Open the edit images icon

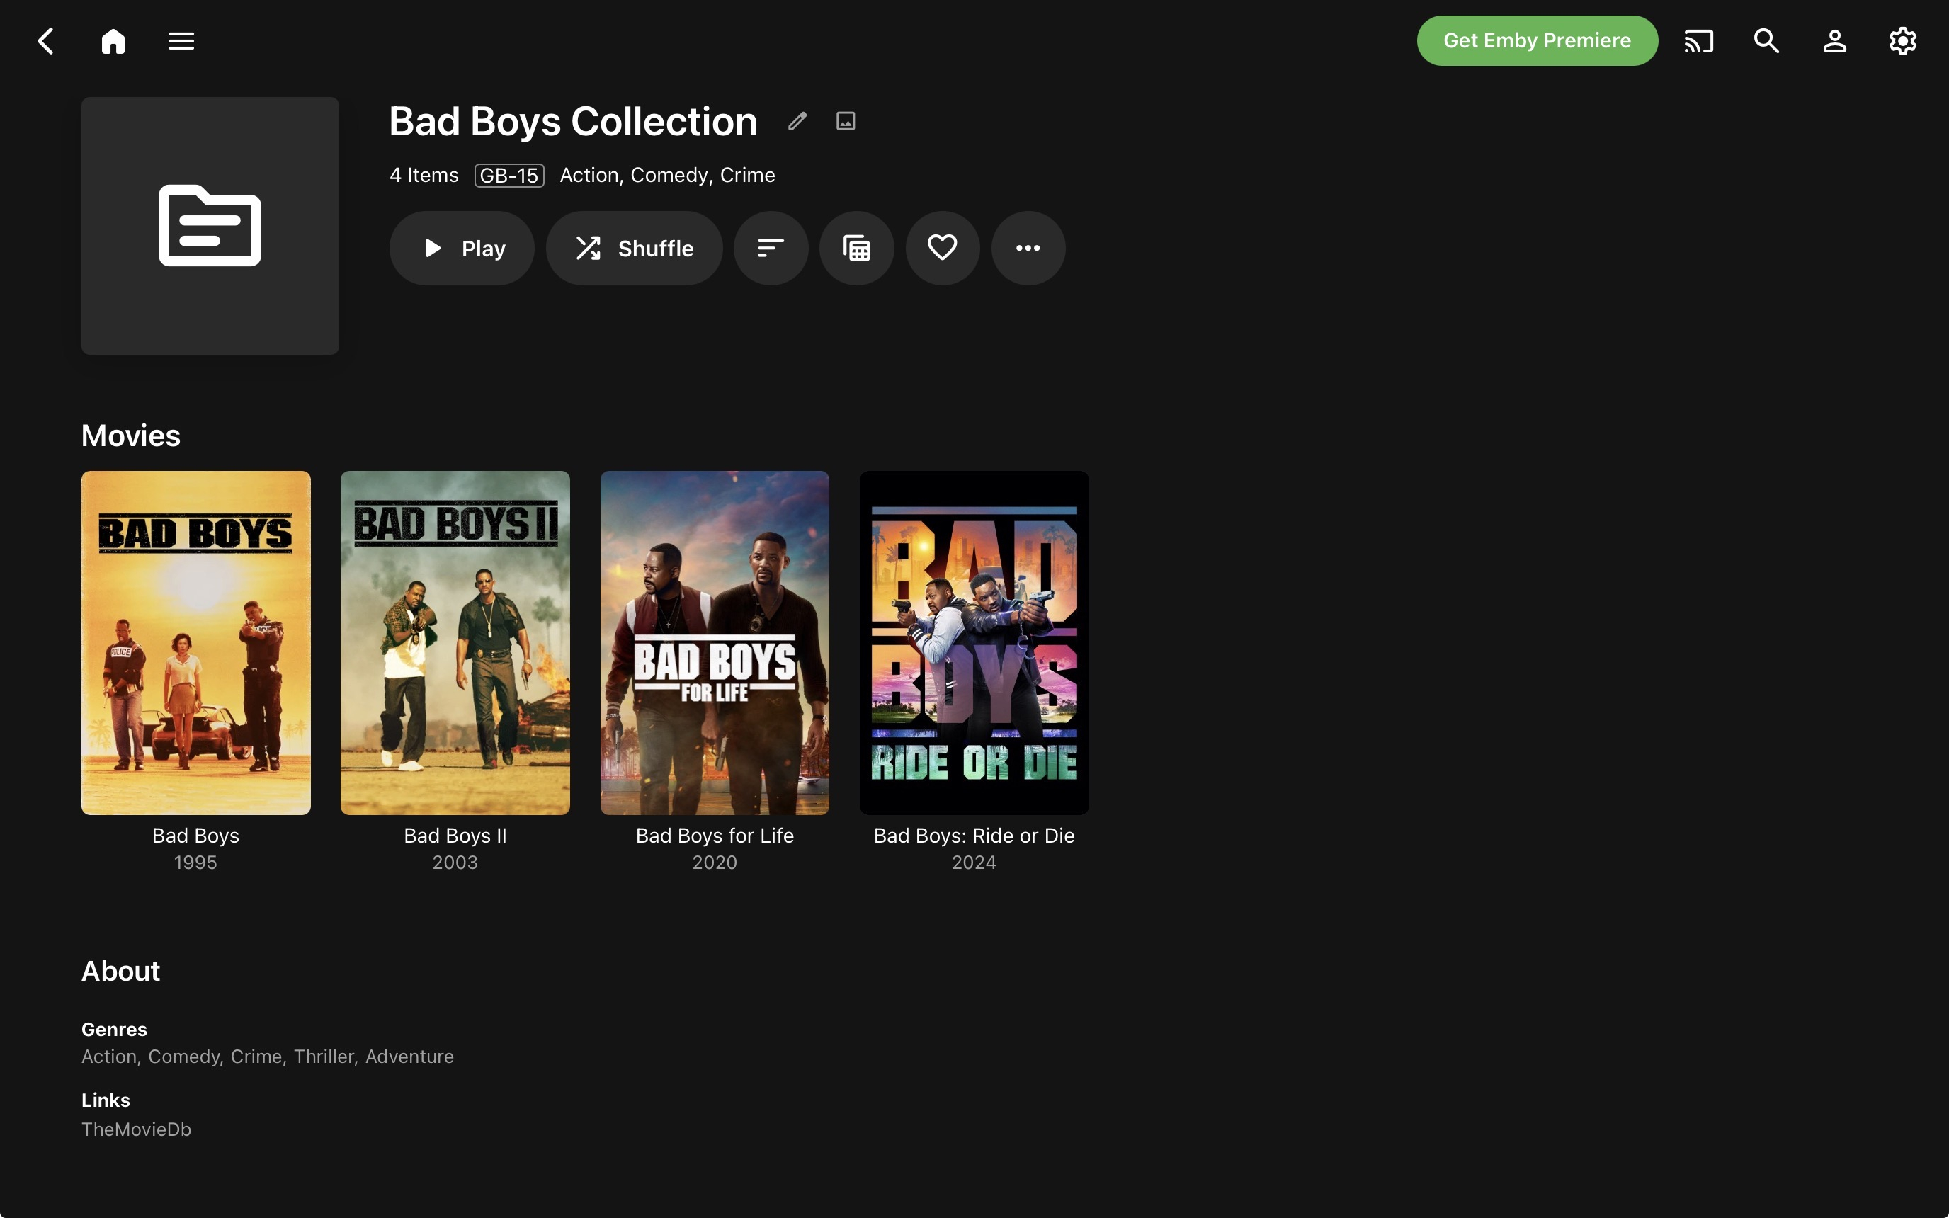[x=846, y=122]
